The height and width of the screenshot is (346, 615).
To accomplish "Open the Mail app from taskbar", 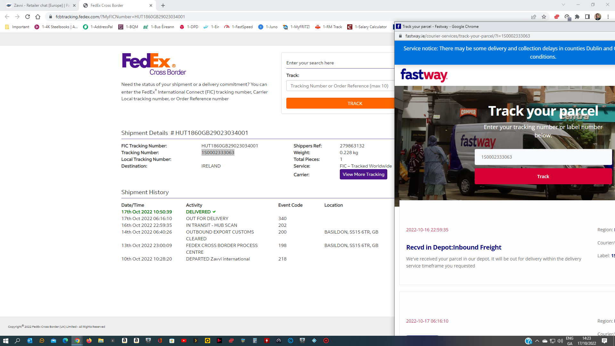I will click(x=53, y=341).
